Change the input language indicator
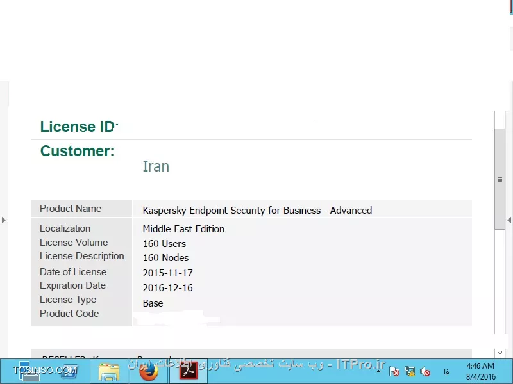Screen dimensions: 513x384 tap(446, 372)
